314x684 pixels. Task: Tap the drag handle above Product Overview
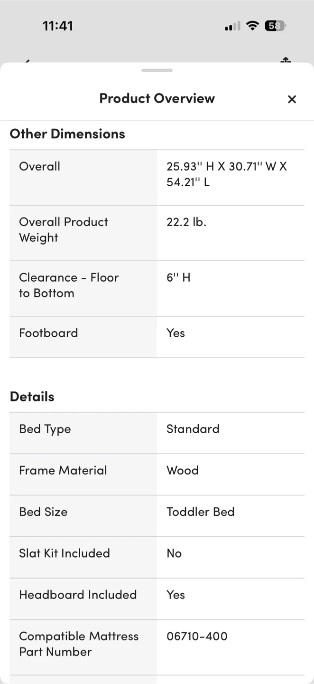(x=157, y=70)
